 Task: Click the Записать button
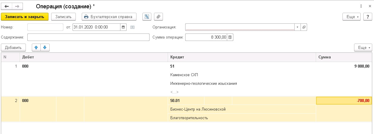tap(64, 17)
